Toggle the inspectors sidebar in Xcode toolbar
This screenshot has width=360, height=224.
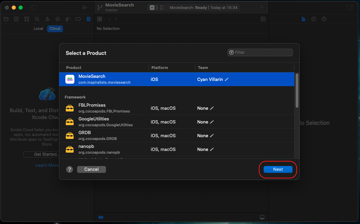[x=349, y=8]
